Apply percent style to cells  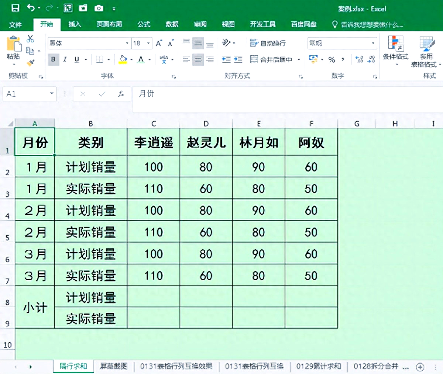tap(332, 59)
